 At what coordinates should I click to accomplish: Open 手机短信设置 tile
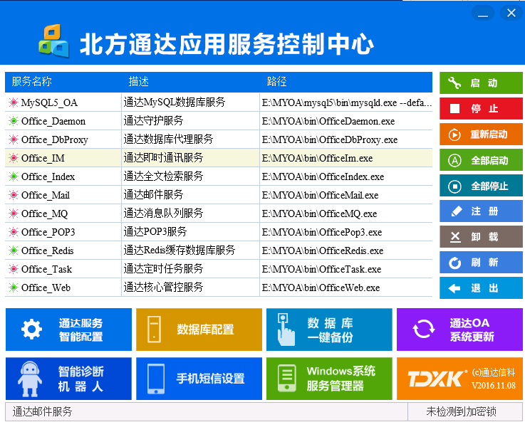tap(199, 379)
